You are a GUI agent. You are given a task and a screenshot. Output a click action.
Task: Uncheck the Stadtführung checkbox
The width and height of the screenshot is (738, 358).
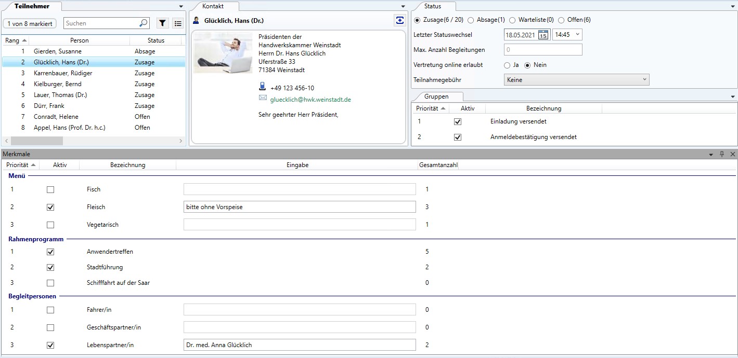coord(50,267)
